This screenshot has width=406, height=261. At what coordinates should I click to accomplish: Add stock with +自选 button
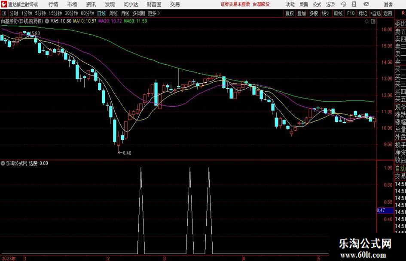pos(375,13)
